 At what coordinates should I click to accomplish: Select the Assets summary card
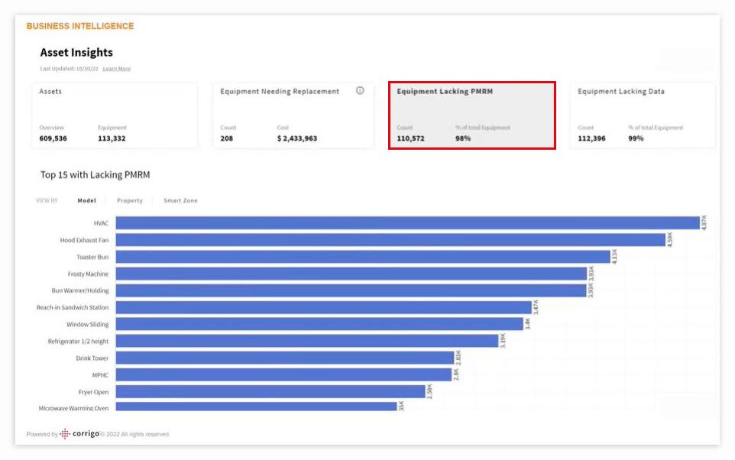click(115, 115)
